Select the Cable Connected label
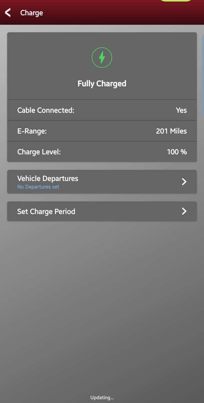204x403 pixels. pyautogui.click(x=46, y=110)
